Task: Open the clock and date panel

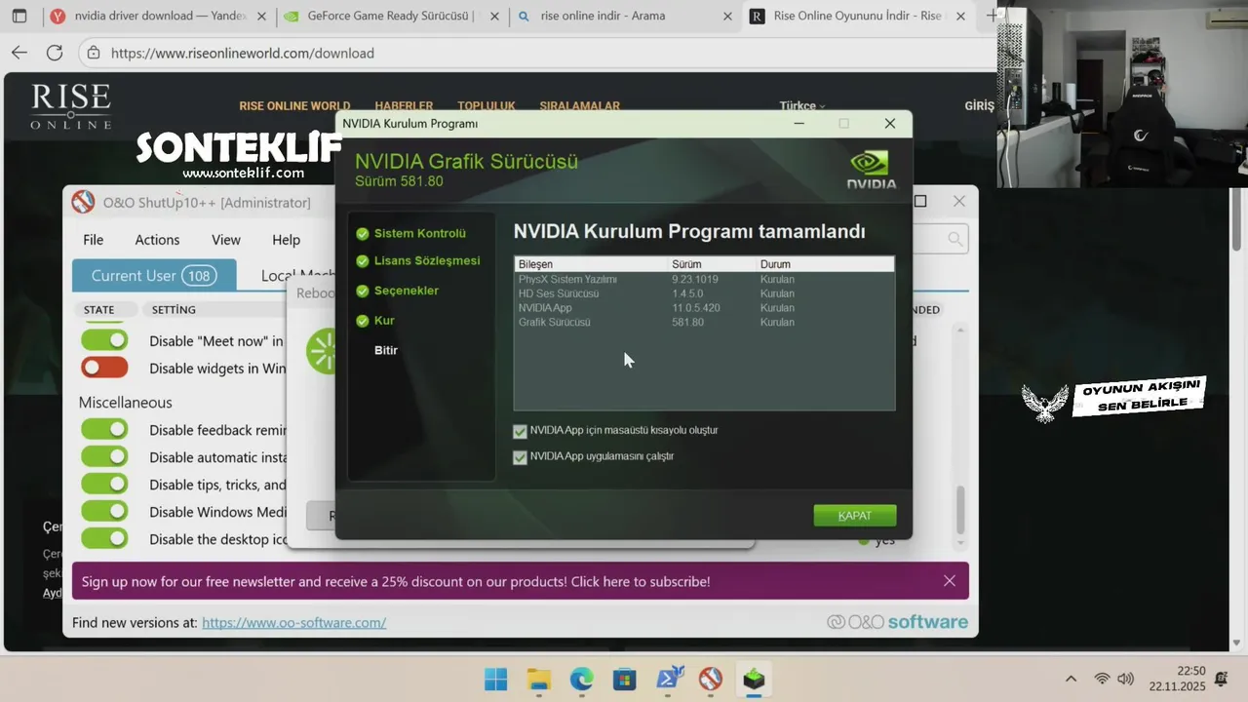Action: pos(1177,679)
